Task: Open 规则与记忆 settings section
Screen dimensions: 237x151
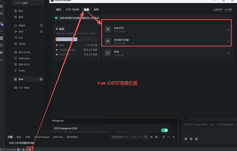Action: 29,64
